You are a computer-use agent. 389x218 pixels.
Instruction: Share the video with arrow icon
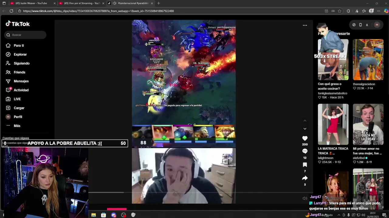coord(305,178)
